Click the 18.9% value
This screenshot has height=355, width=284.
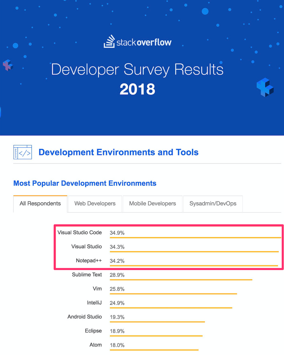(117, 331)
